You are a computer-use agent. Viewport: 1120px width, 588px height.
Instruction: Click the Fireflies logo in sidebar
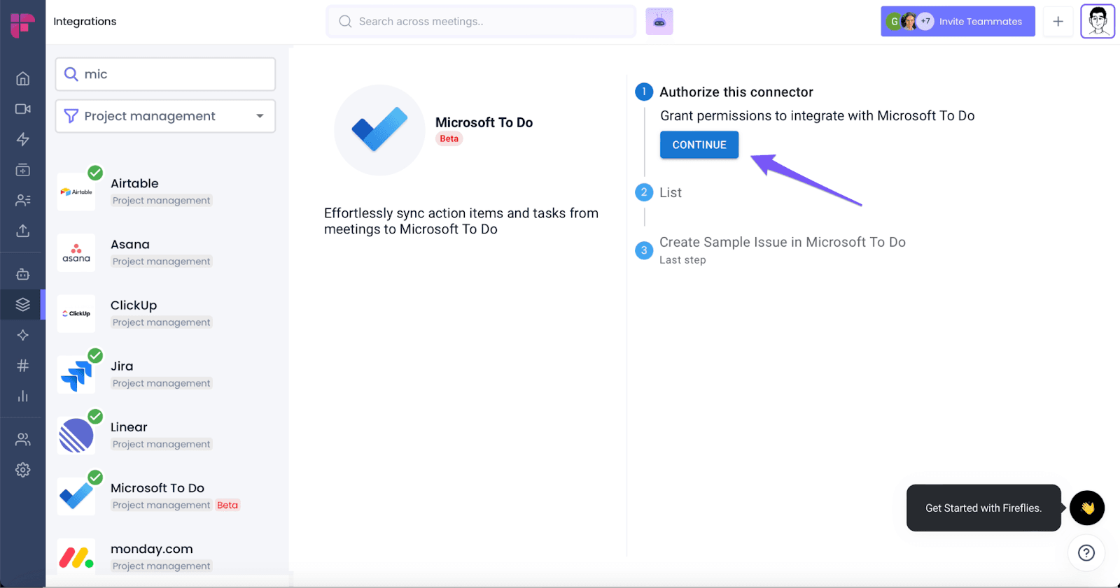click(x=22, y=24)
